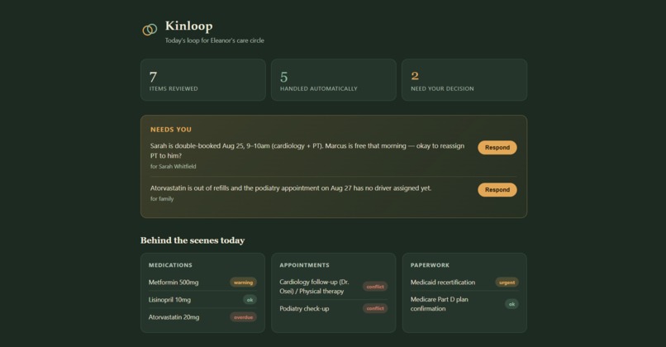Click the PAPERWORK card heading
Viewport: 666px width, 347px height.
430,265
